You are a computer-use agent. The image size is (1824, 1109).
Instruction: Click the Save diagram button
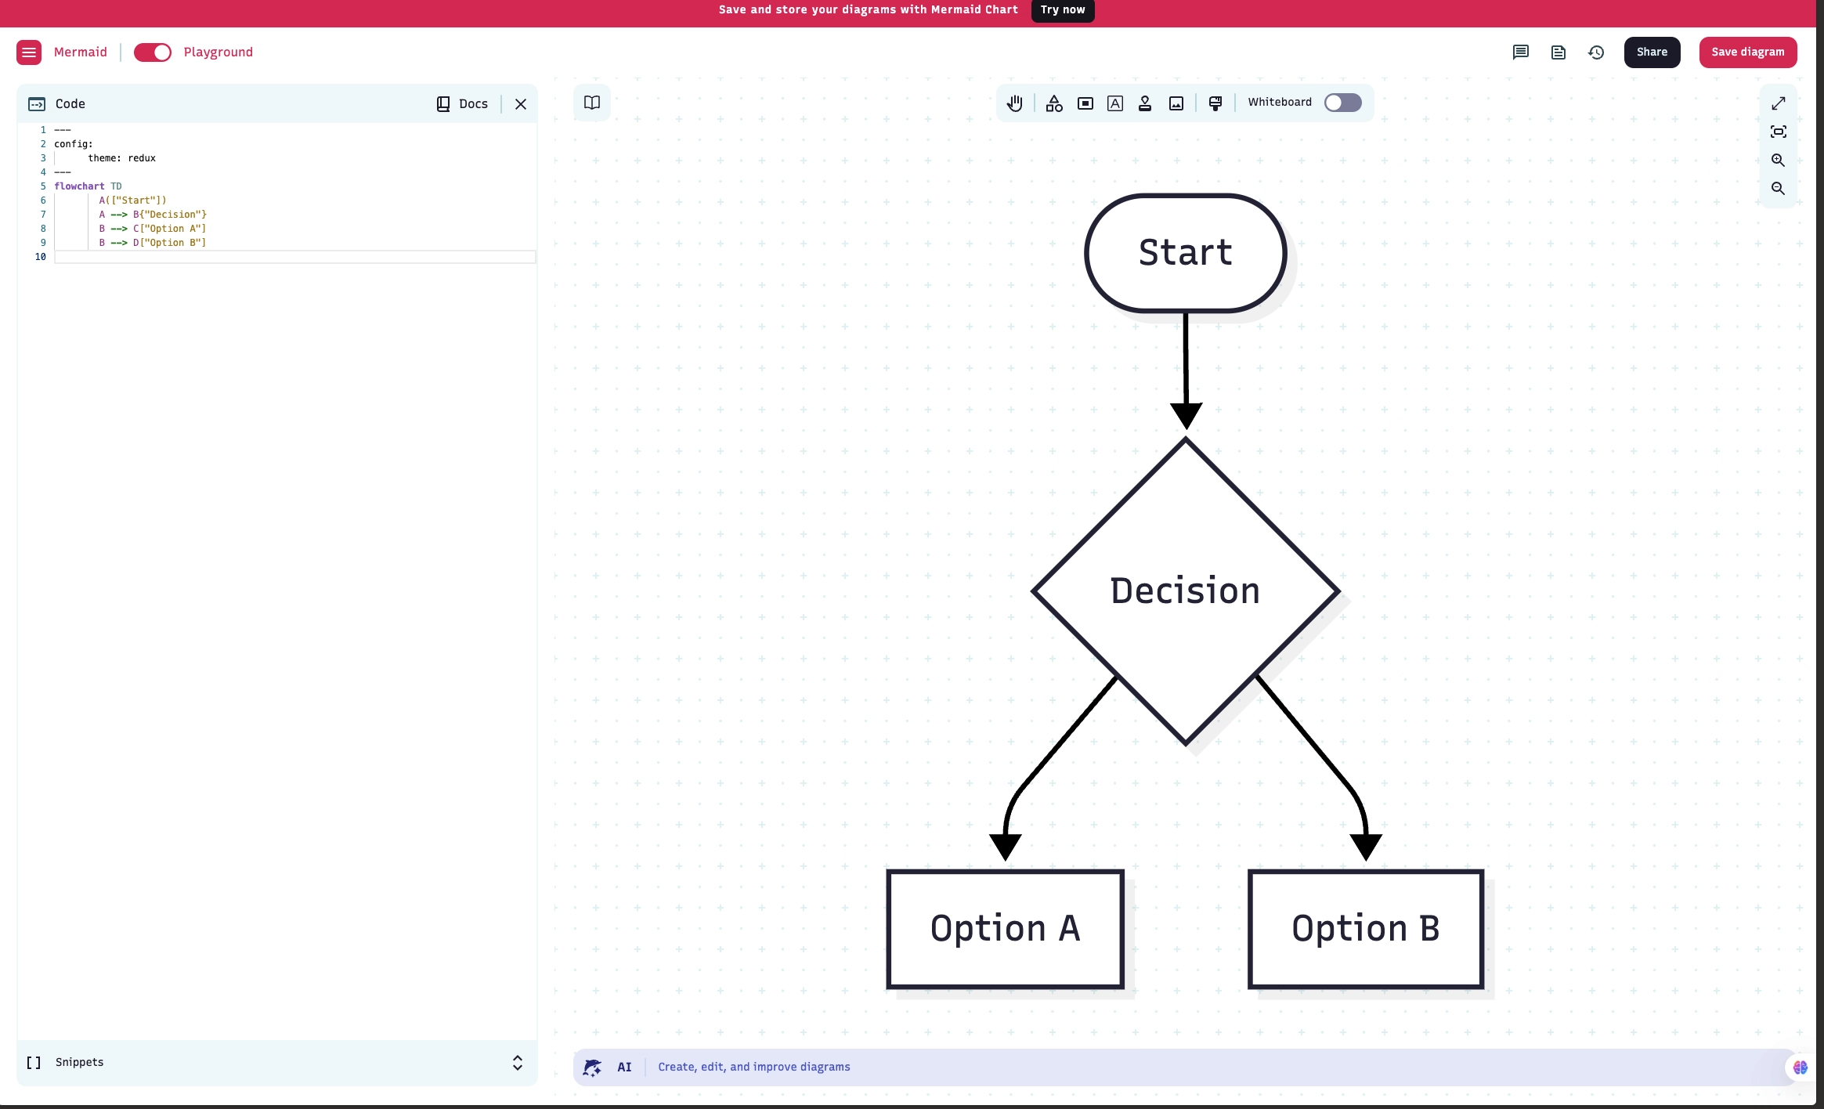1748,52
